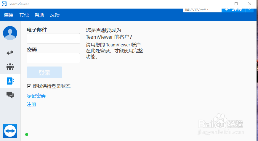Click the green connection status dot
Image resolution: width=258 pixels, height=141 pixels.
(27, 134)
